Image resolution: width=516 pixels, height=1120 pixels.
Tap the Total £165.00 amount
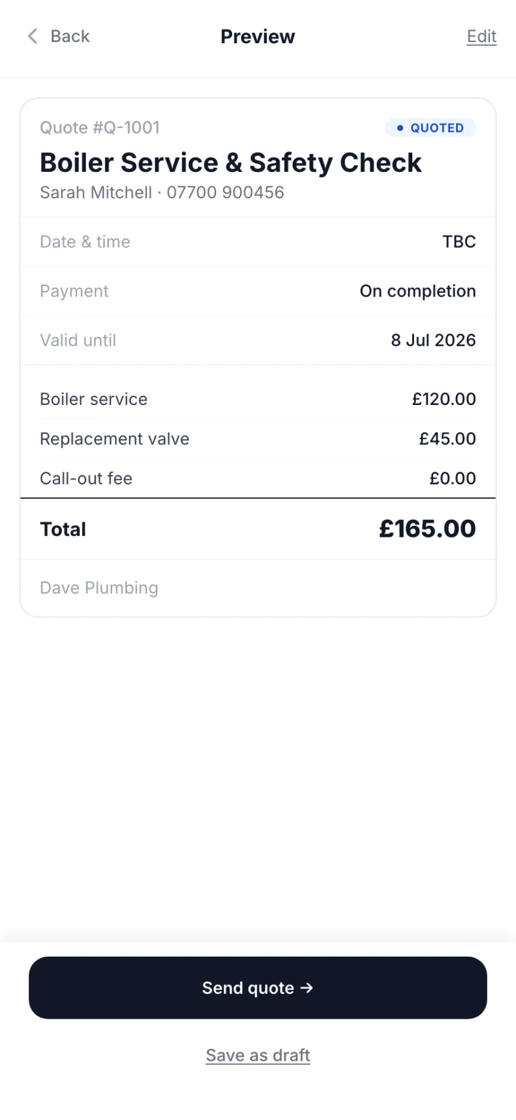(x=428, y=529)
